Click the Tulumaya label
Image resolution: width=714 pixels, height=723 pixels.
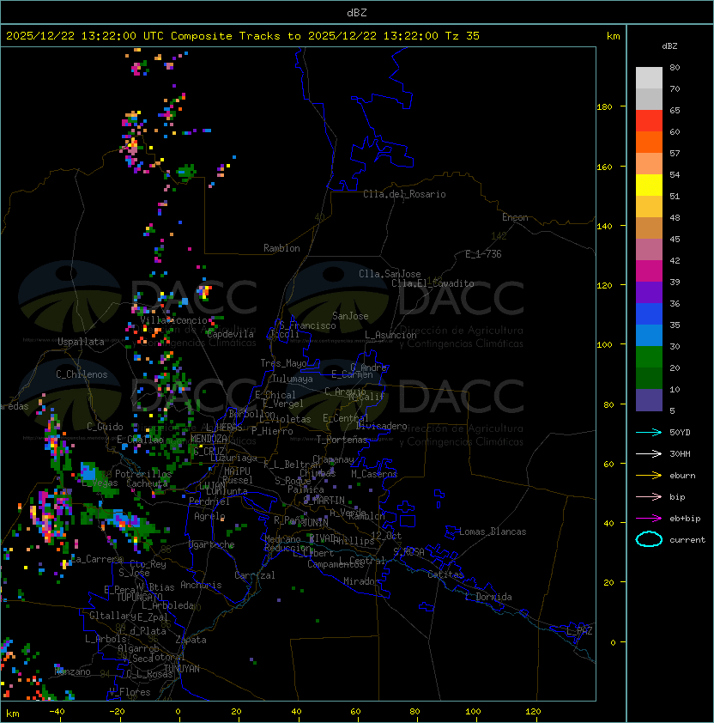[x=293, y=379]
